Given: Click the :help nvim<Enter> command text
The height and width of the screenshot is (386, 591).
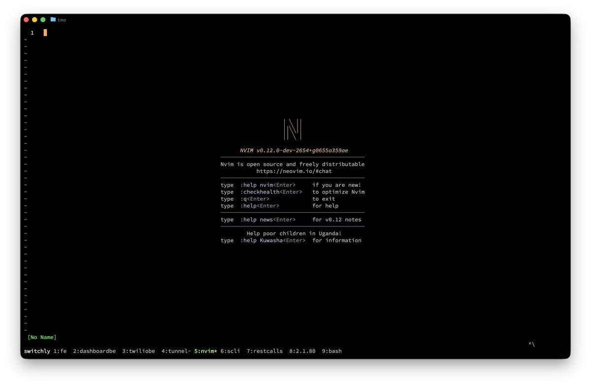Looking at the screenshot, I should pyautogui.click(x=268, y=185).
